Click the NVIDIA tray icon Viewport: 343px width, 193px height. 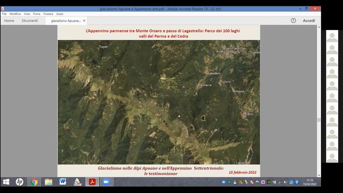click(x=269, y=182)
